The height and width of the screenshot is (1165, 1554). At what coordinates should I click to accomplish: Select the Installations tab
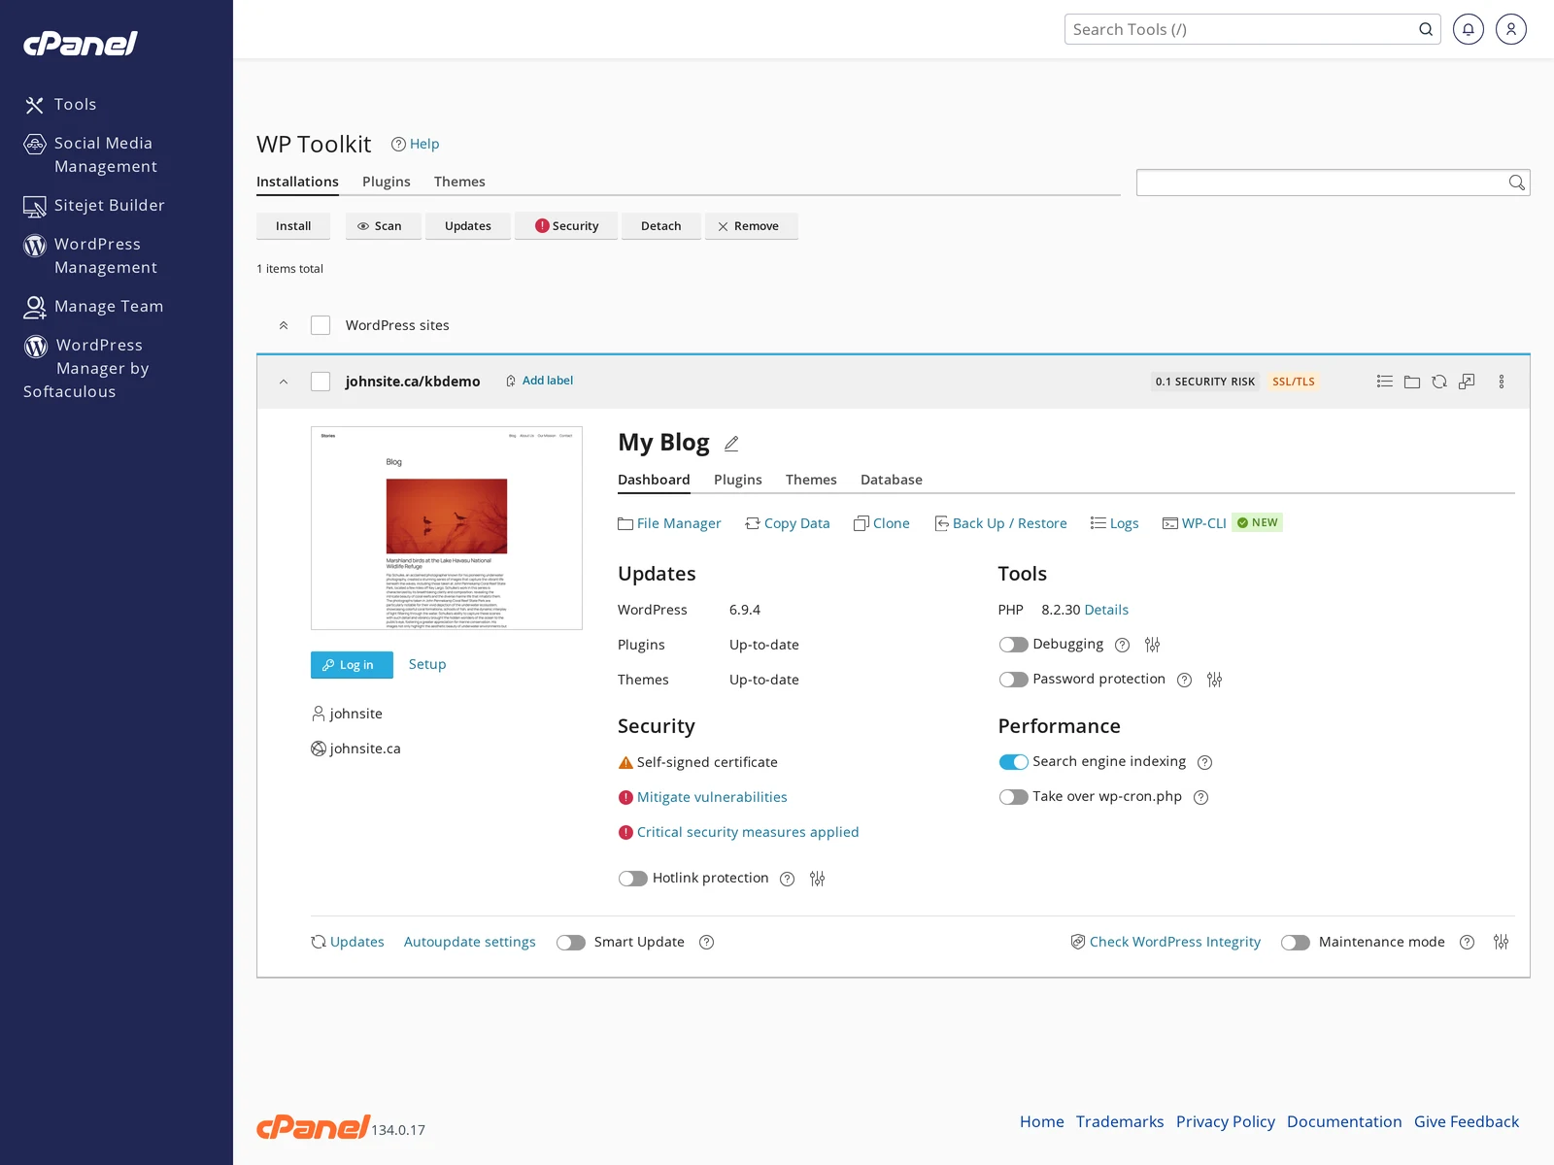click(297, 182)
